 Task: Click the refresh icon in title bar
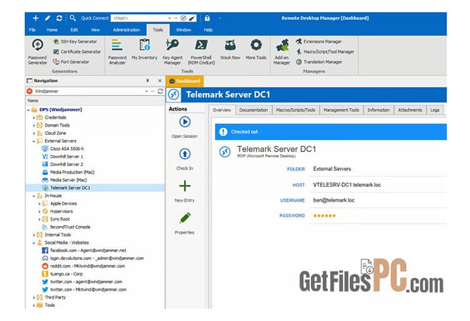point(59,18)
